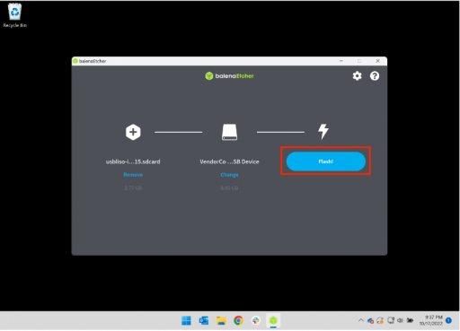Open the volume speaker tray icon
The image size is (460, 331).
pos(400,320)
